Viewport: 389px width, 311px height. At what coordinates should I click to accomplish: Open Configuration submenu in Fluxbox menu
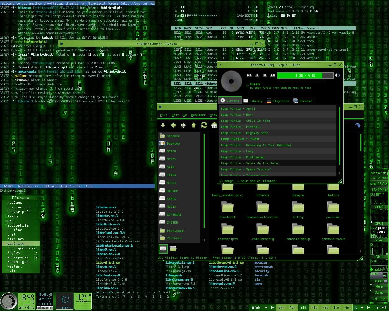point(21,248)
